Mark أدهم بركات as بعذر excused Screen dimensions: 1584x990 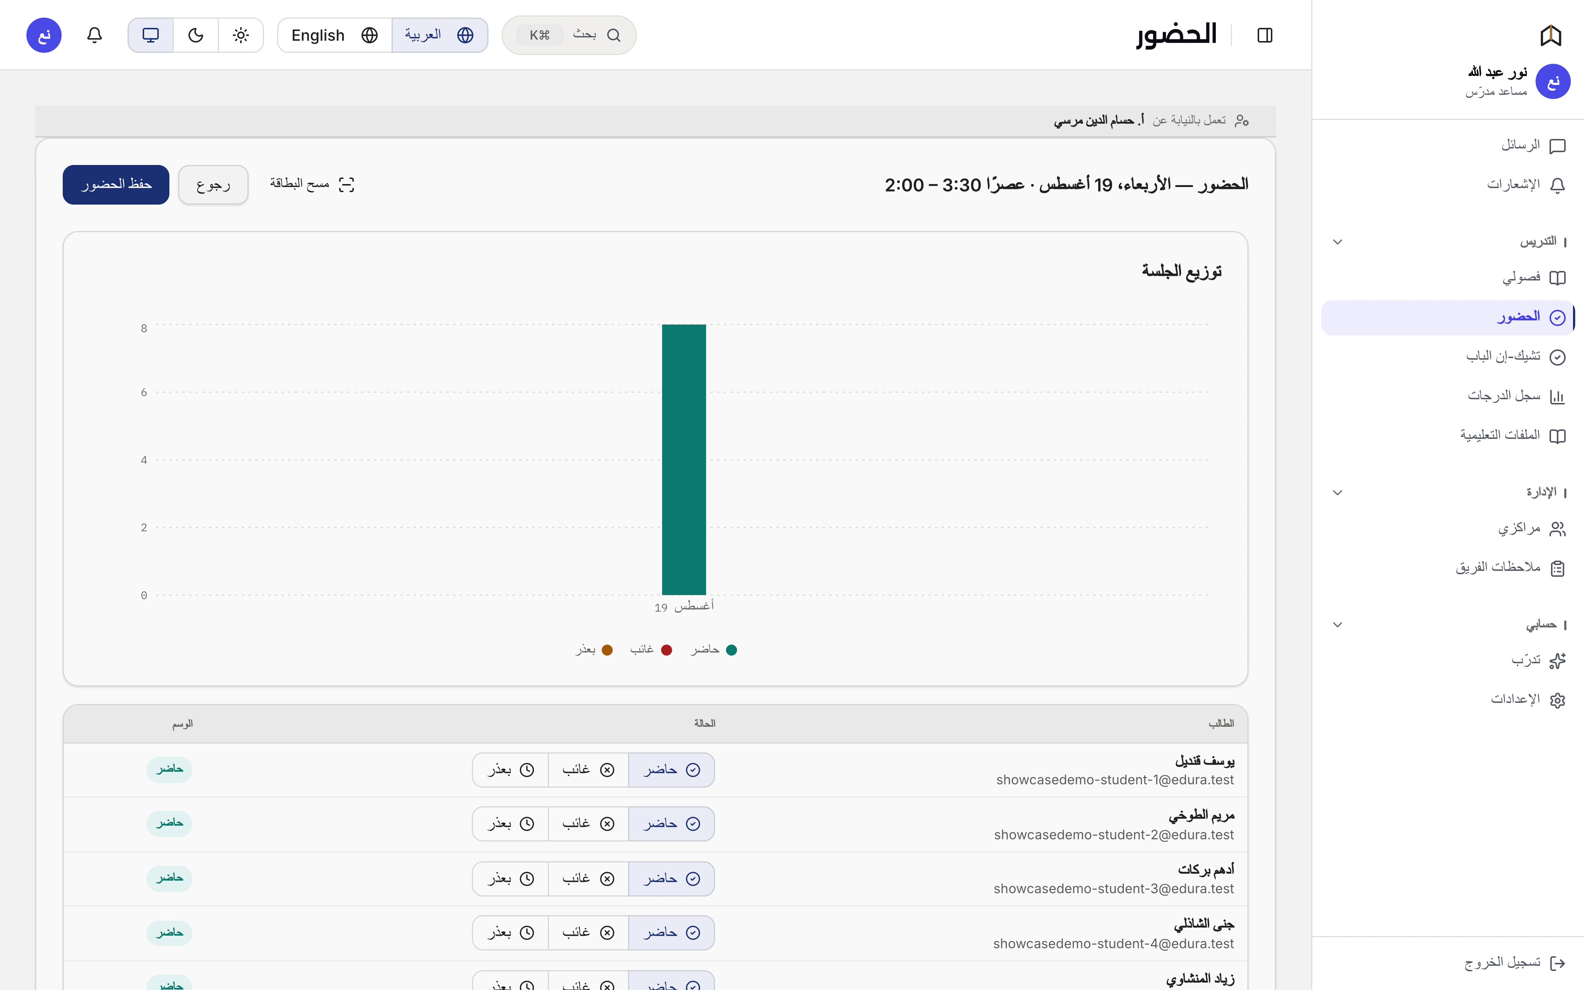click(510, 879)
